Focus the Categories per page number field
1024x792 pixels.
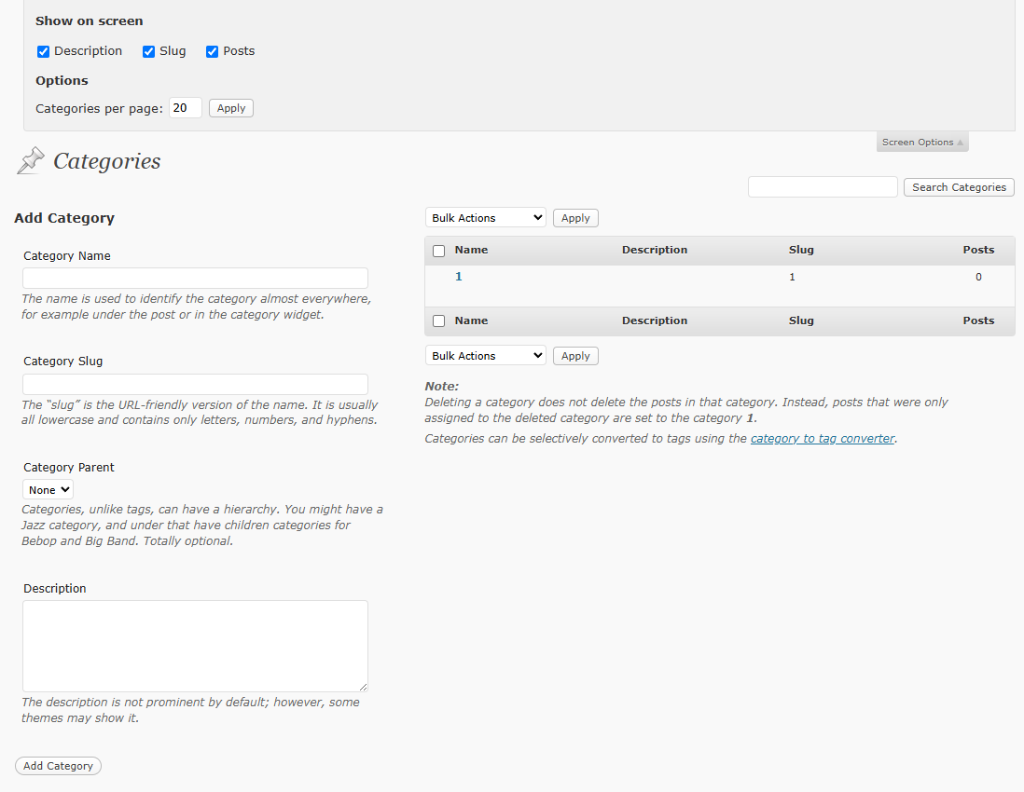186,108
